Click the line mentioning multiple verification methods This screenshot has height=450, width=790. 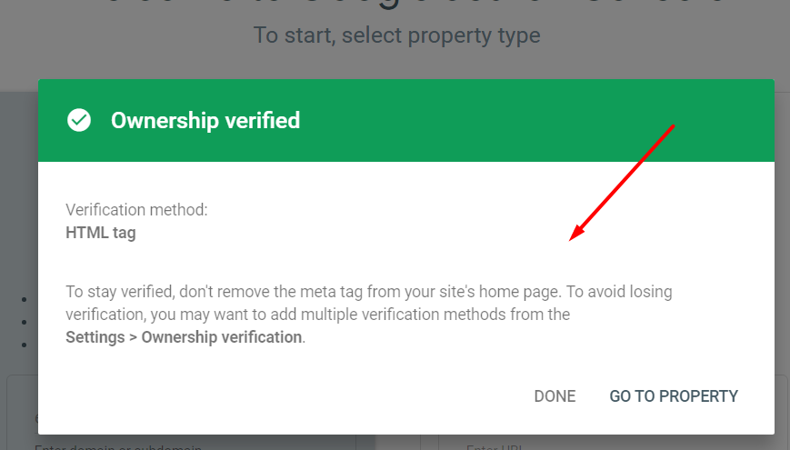coord(318,315)
